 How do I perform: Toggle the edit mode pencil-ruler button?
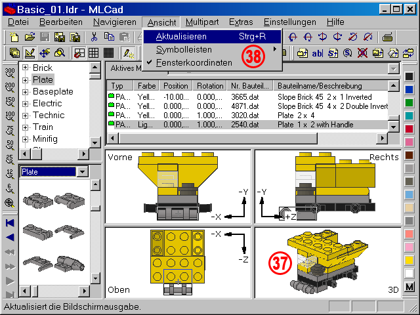pos(30,53)
